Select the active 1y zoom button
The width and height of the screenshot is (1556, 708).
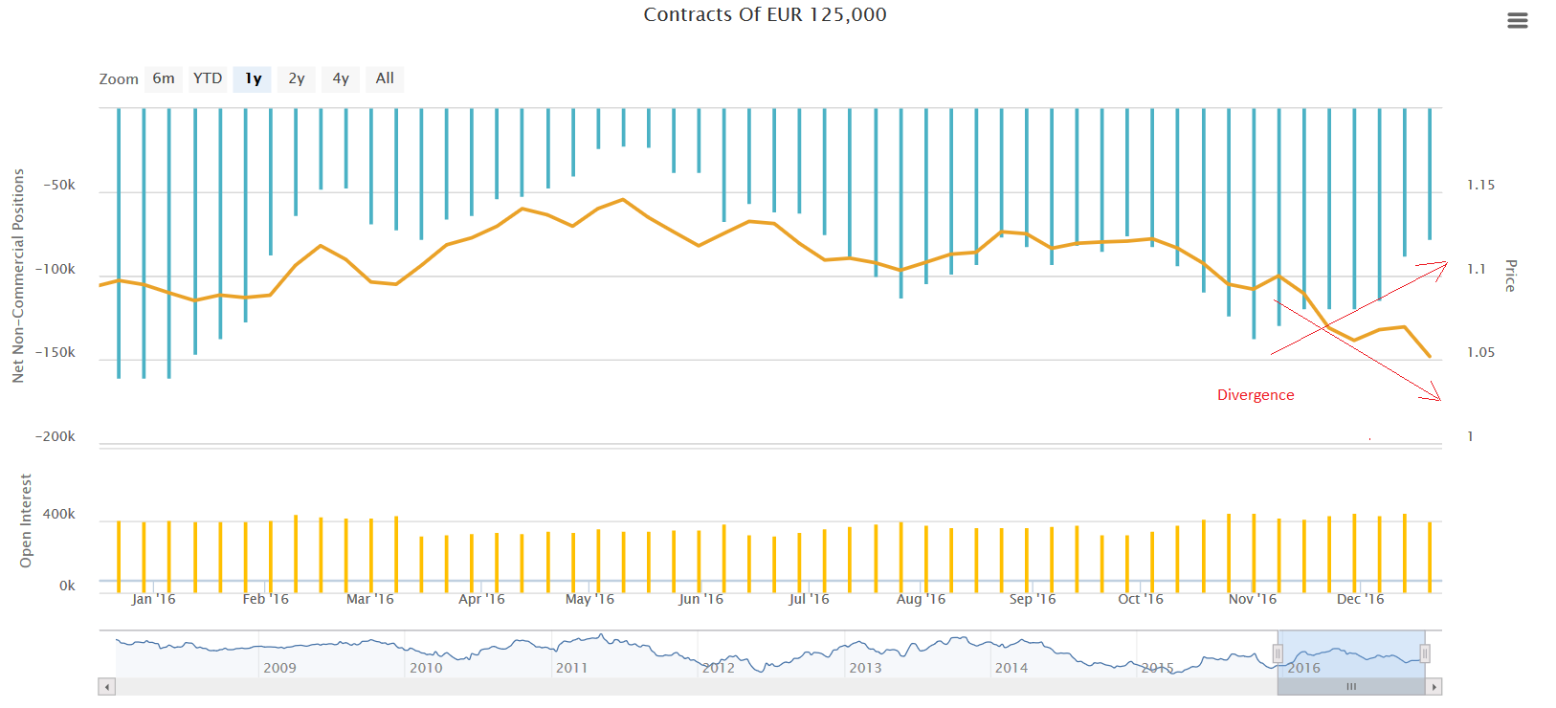[x=253, y=78]
